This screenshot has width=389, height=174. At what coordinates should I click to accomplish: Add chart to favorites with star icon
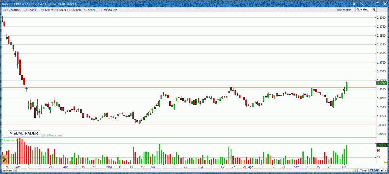(x=354, y=4)
